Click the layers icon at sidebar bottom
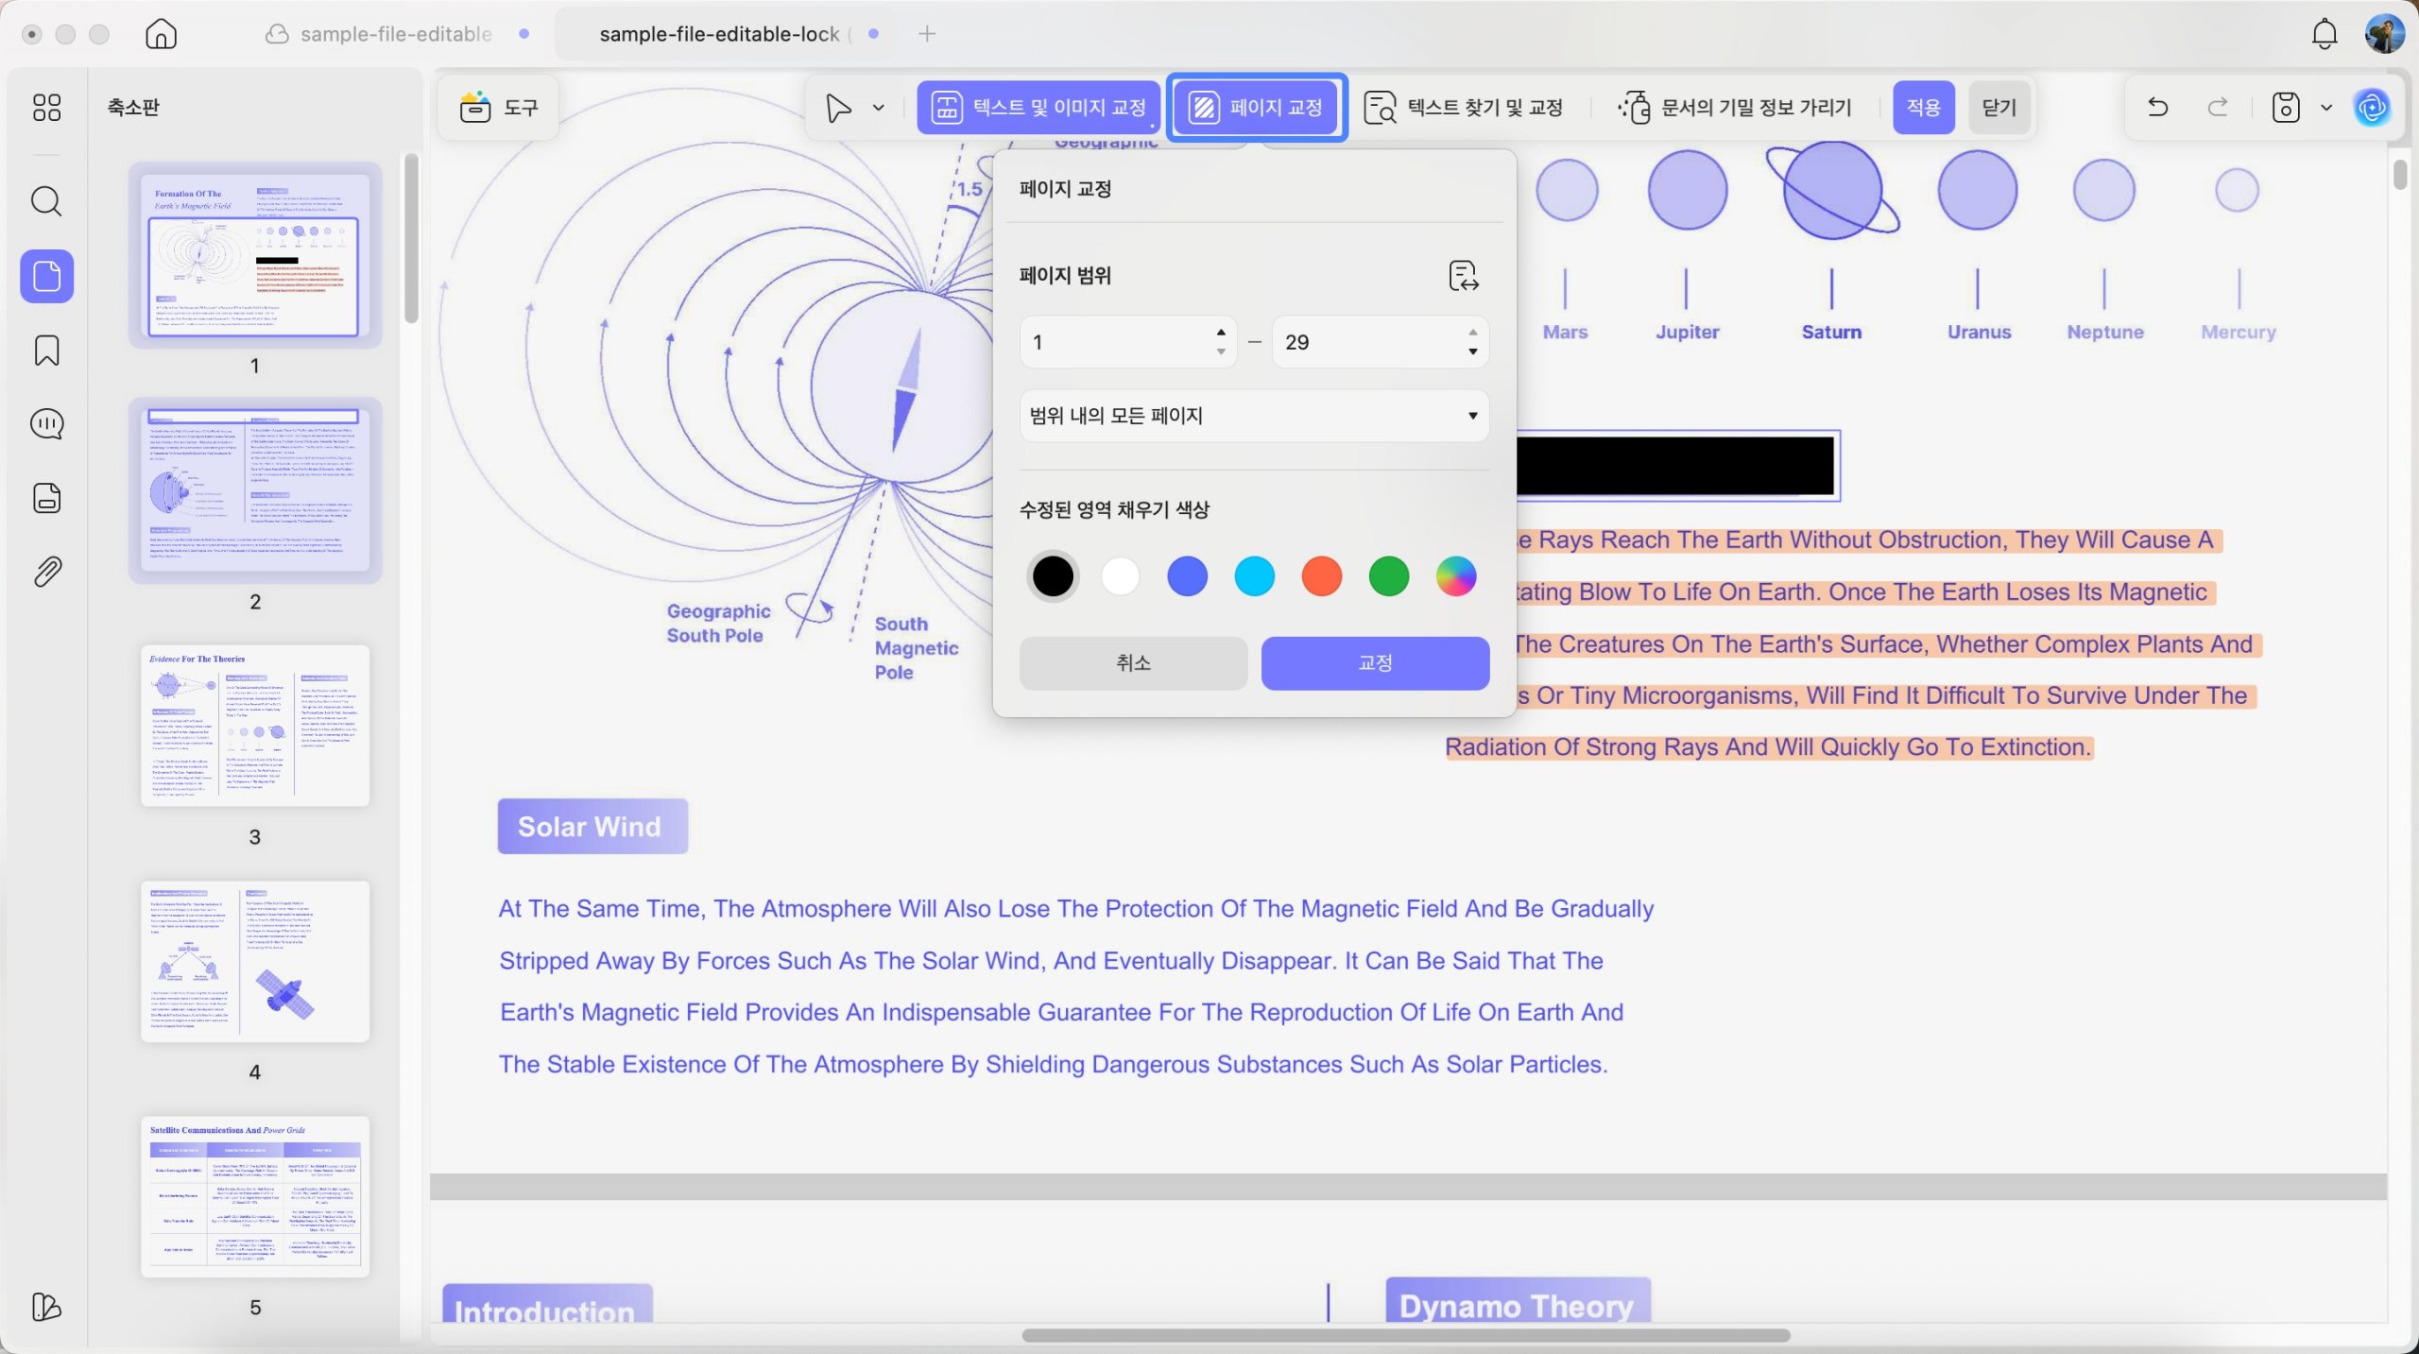 click(46, 1307)
